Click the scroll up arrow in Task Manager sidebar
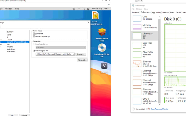Screen dimensions: 186x116 159,17
